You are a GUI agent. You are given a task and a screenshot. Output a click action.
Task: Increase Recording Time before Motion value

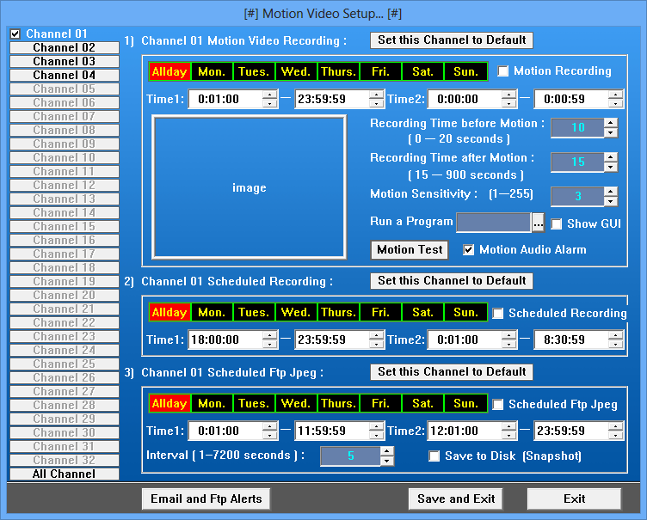(611, 123)
